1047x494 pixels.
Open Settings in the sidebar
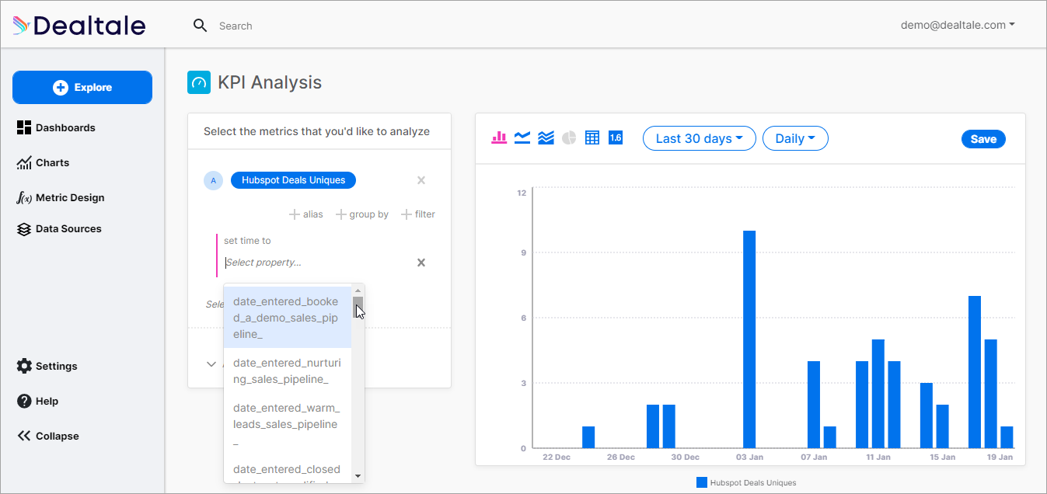[x=47, y=366]
